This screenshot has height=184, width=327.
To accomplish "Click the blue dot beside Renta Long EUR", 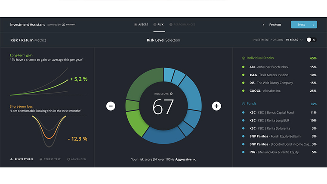I will [243, 121].
